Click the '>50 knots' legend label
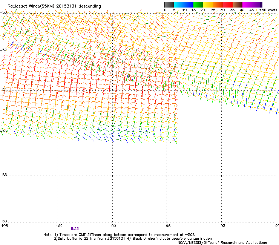 pyautogui.click(x=268, y=10)
